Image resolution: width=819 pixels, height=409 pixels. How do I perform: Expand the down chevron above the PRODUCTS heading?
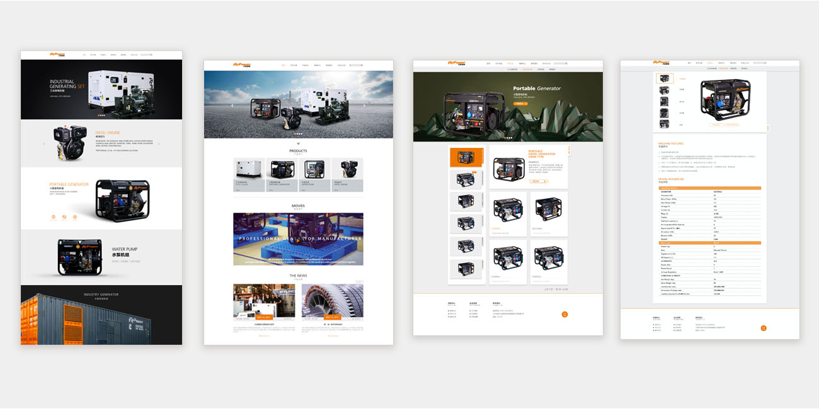tap(298, 144)
